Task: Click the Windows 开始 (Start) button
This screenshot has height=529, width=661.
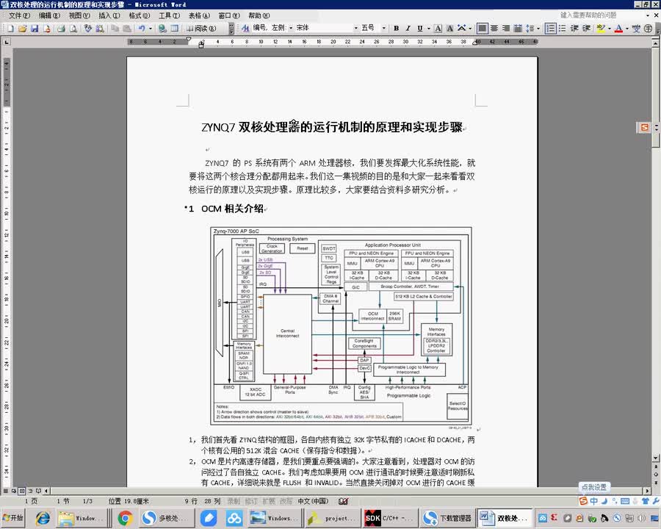Action: coord(12,517)
